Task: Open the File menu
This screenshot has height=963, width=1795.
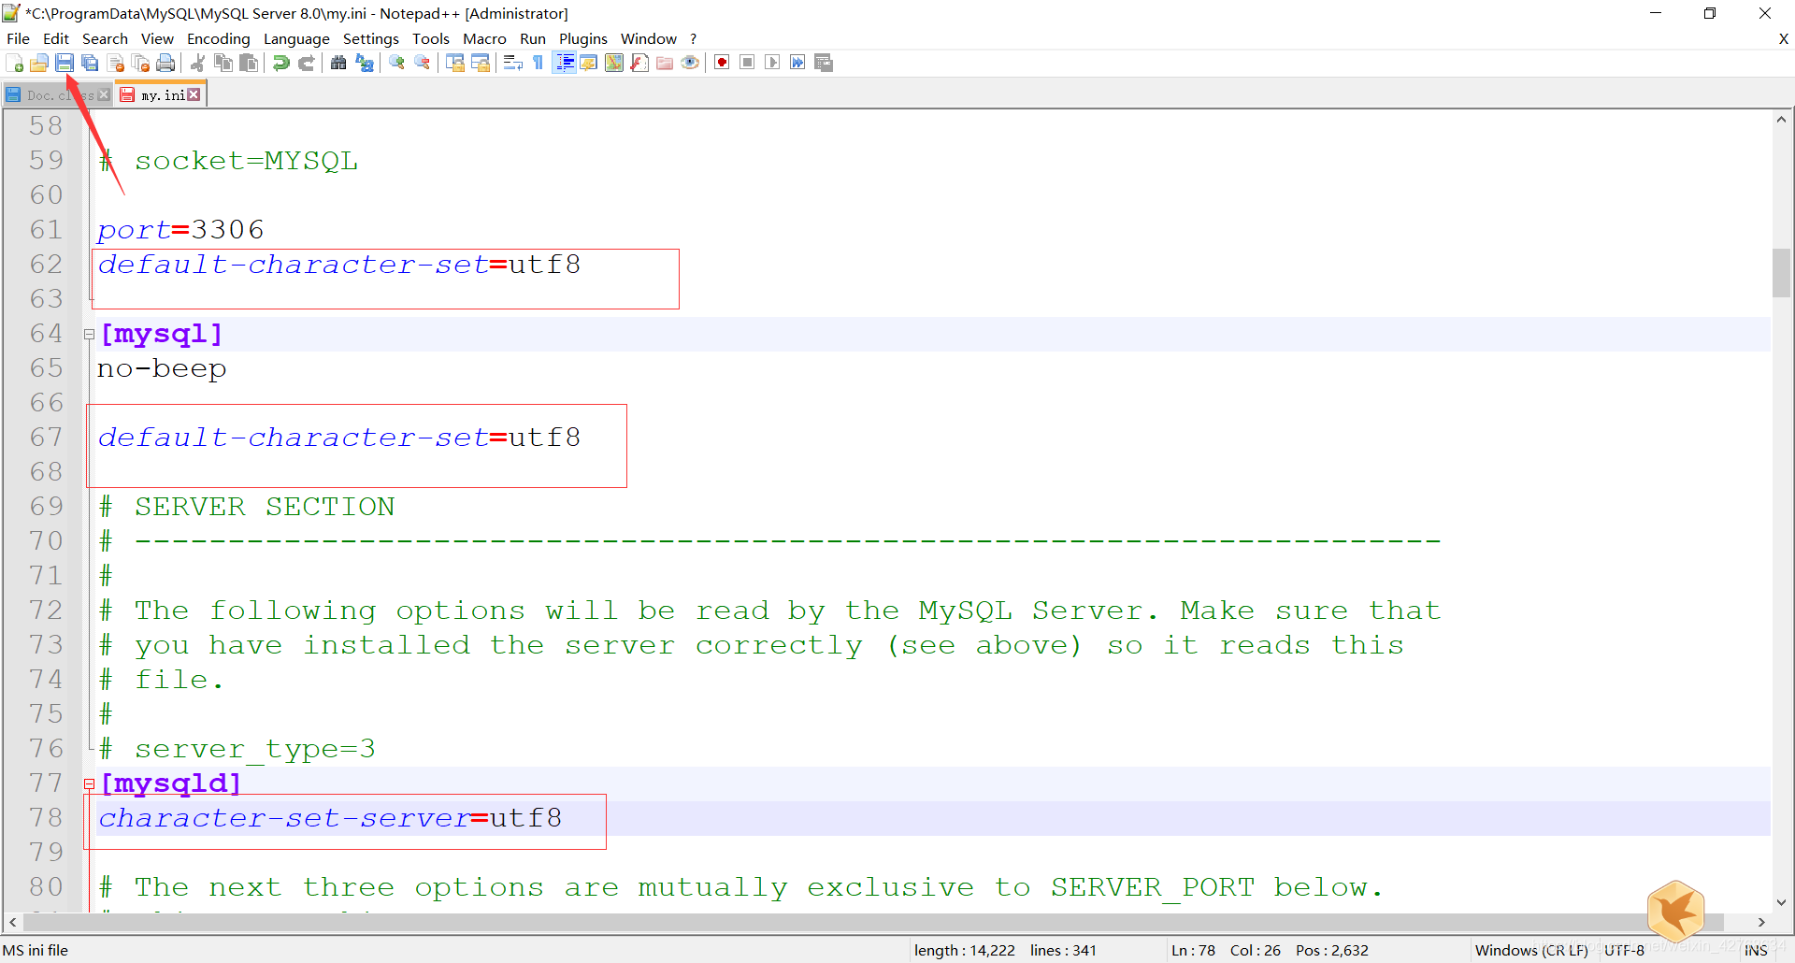Action: (x=18, y=38)
